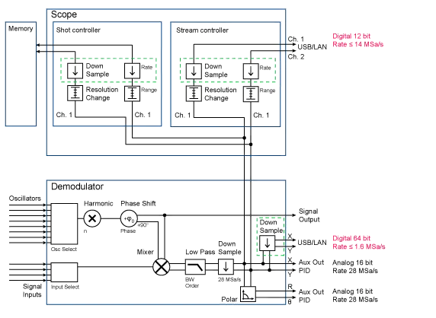Click the Stream controller down-sample block labeled Rate
The height and width of the screenshot is (318, 436).
(x=251, y=72)
